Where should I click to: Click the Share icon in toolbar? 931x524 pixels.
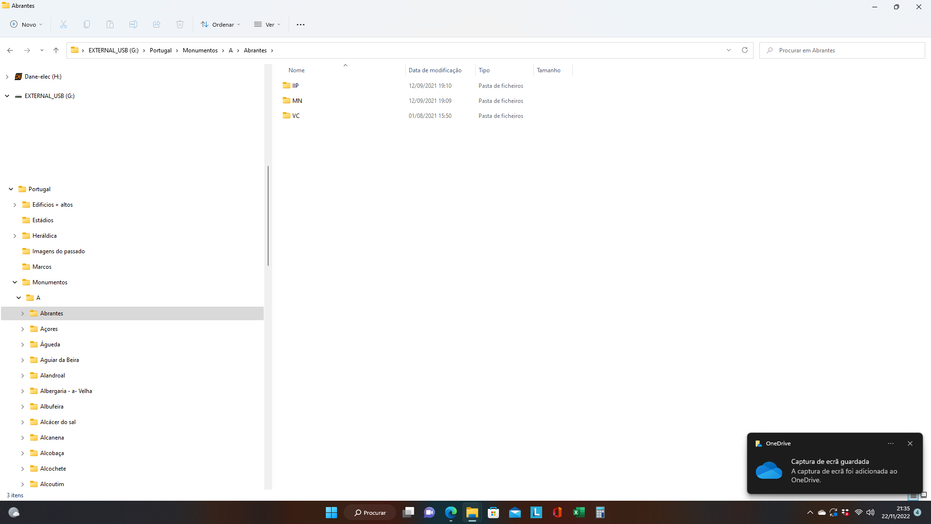point(157,24)
